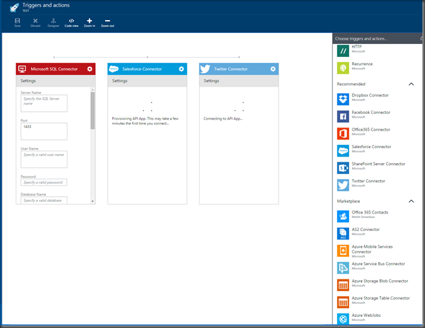This screenshot has width=425, height=328.
Task: Add the Azure Storage Blob Connector icon
Action: point(343,285)
